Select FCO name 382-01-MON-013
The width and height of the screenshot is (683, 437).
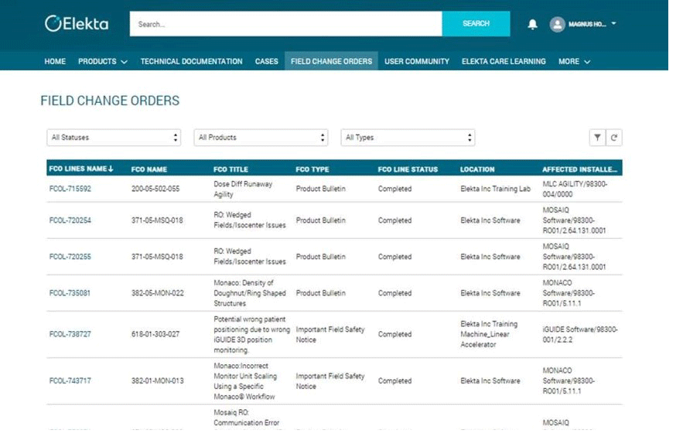[x=158, y=381]
